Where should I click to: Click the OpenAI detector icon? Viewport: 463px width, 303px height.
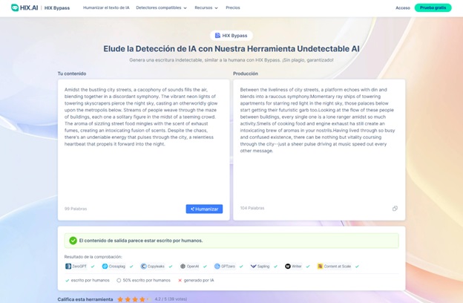pos(183,266)
